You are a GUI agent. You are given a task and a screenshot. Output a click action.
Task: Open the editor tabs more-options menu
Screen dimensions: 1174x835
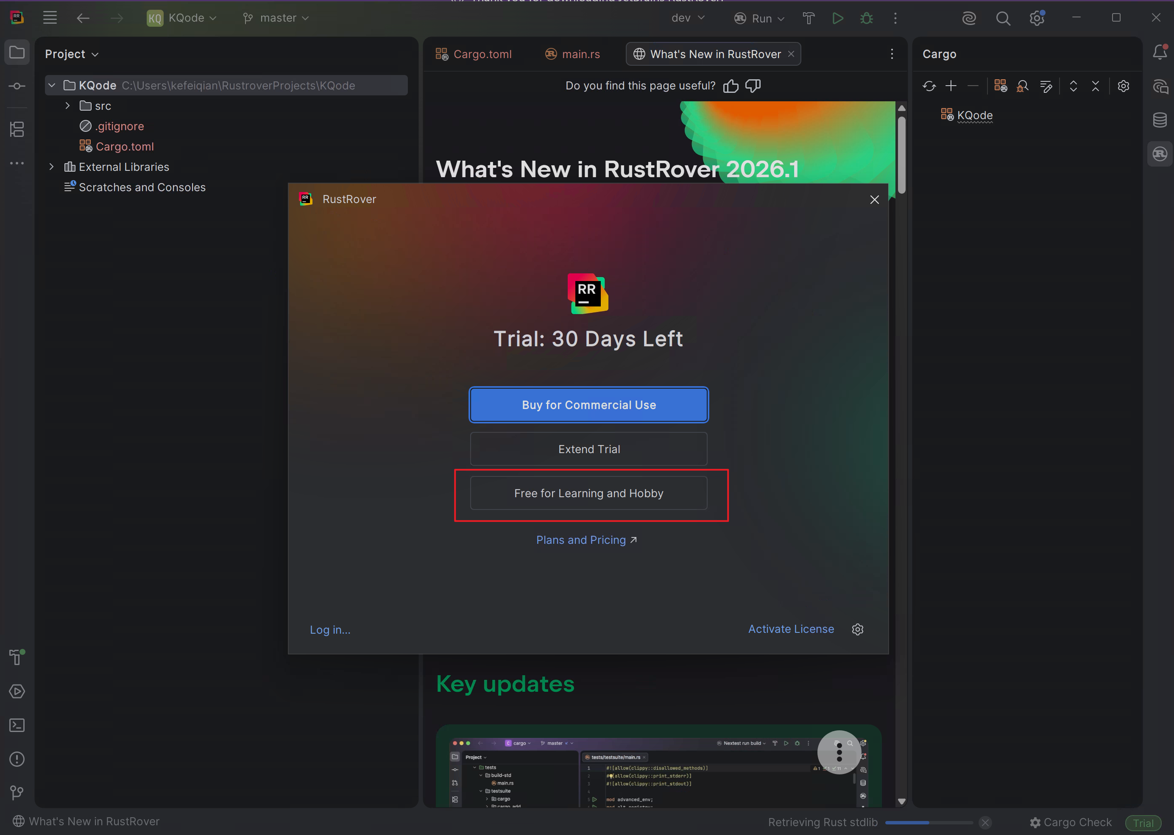click(892, 54)
